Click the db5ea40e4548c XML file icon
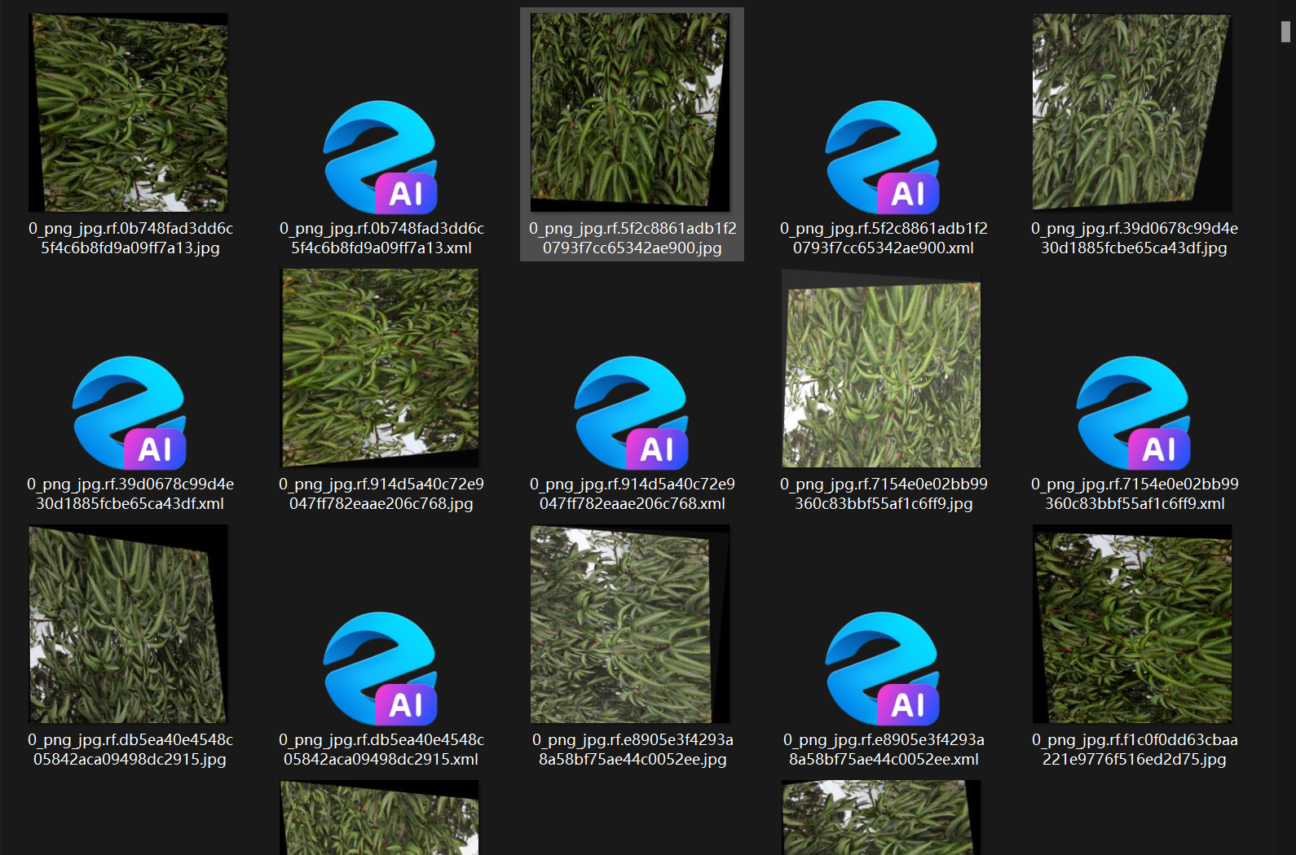1296x855 pixels. pyautogui.click(x=381, y=669)
